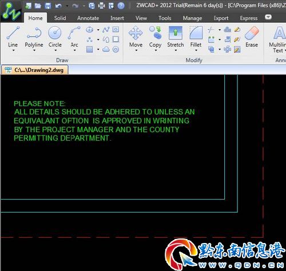Expand the Arc dropdown arrow
Screen dimensions: 286x271
(x=75, y=50)
